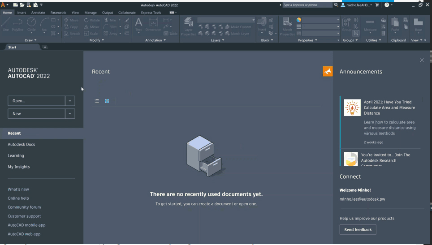The height and width of the screenshot is (245, 432).
Task: Open the Annotate ribbon tab
Action: coord(38,13)
